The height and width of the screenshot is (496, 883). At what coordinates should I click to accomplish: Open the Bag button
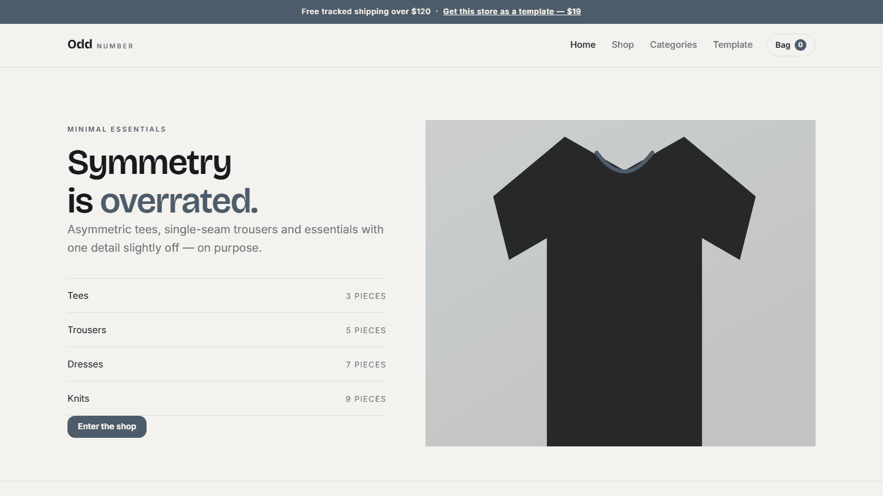pos(790,45)
